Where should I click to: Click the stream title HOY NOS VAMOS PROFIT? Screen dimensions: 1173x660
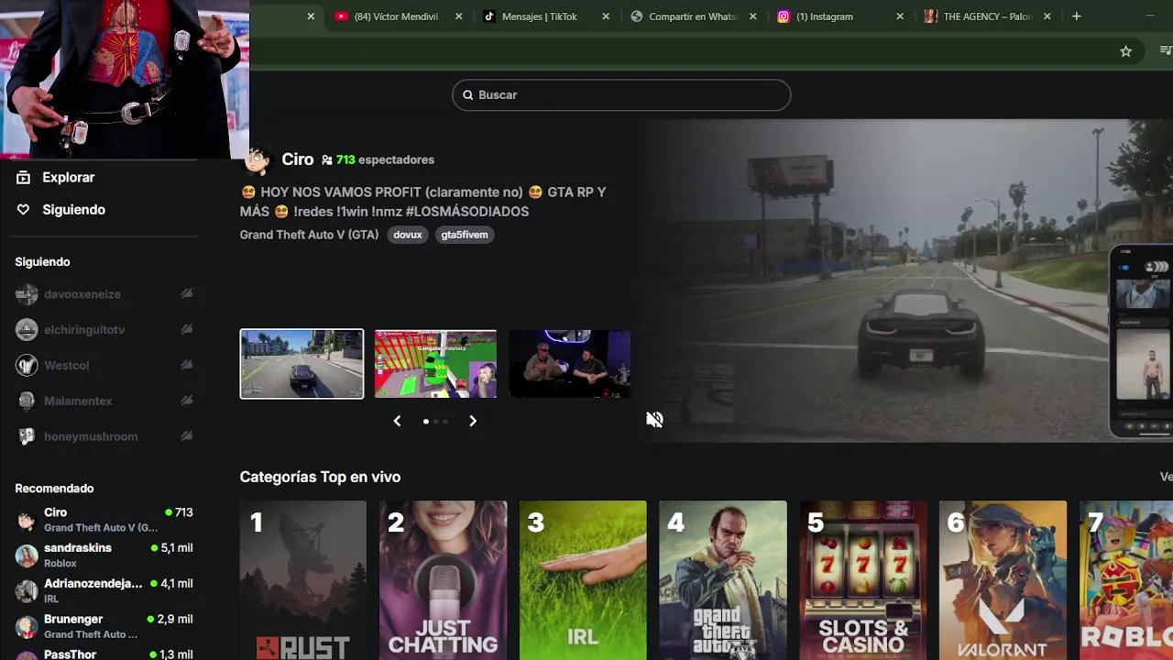point(422,202)
